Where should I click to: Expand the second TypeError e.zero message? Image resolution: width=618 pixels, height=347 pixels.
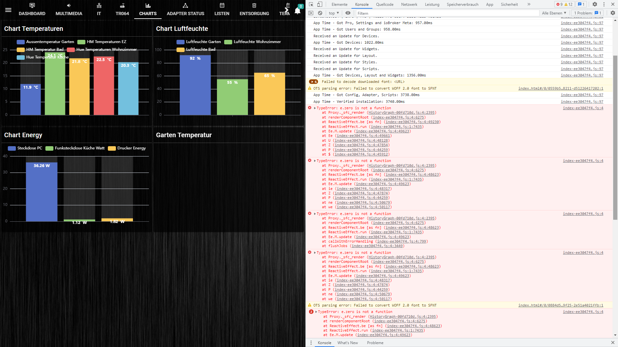point(315,161)
